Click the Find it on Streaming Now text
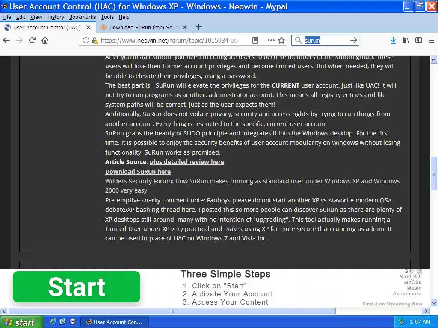The height and width of the screenshot is (328, 438). point(393,304)
